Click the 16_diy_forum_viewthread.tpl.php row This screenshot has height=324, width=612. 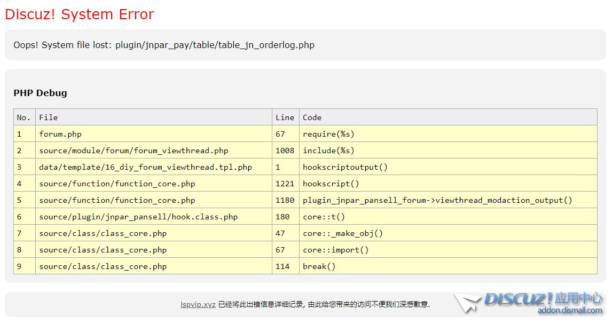(145, 167)
